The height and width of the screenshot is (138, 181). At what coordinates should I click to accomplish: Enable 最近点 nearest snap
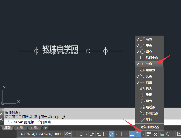click(x=149, y=107)
